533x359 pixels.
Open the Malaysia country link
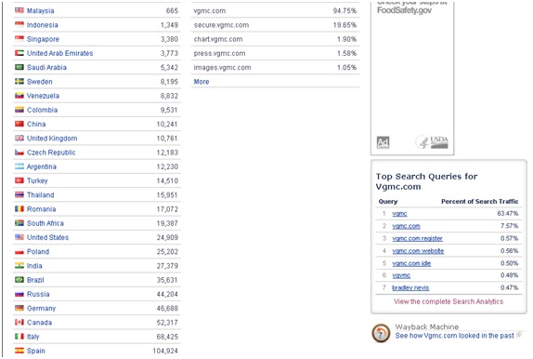(41, 11)
